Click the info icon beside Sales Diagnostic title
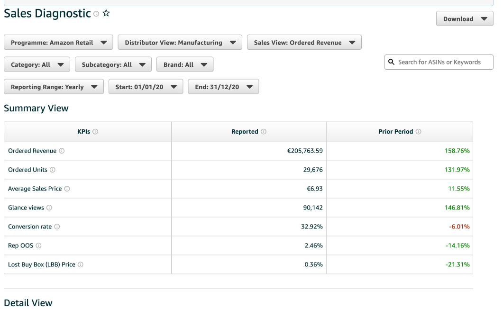The image size is (503, 309). tap(97, 14)
